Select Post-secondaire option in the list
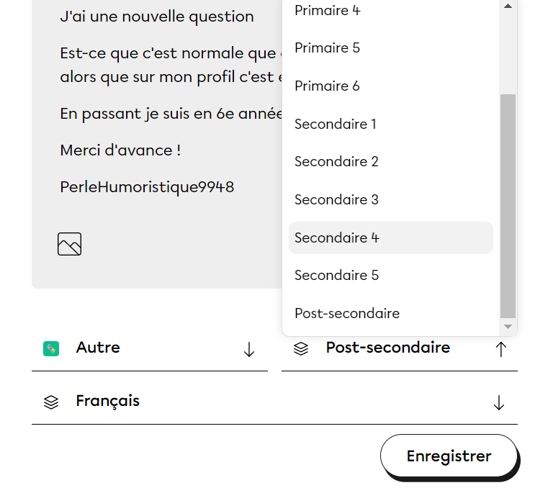Image resolution: width=553 pixels, height=493 pixels. click(347, 314)
